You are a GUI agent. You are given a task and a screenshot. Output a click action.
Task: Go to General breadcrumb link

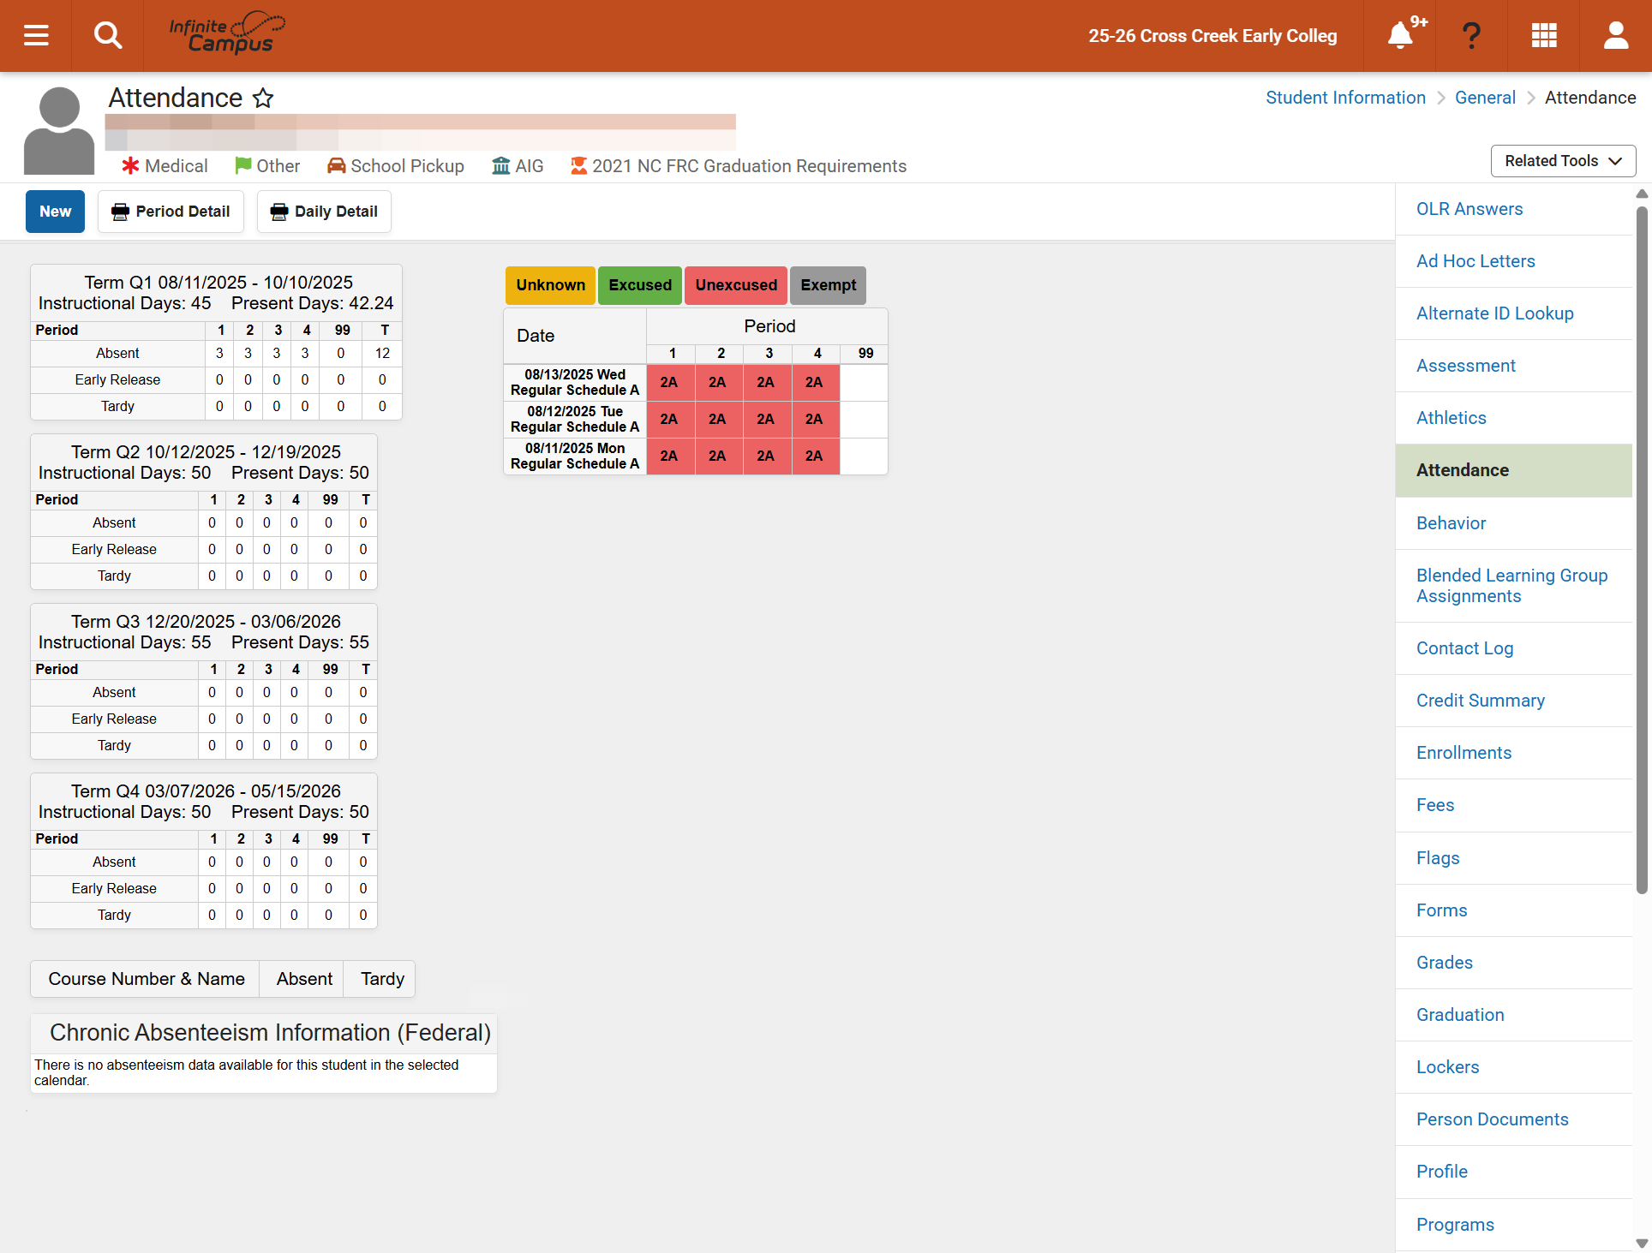pos(1485,98)
